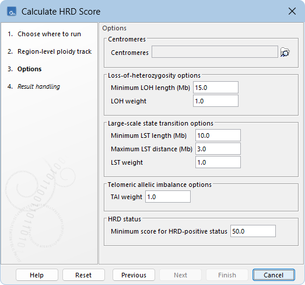Select the LOH weight value field
Screen dimensions: 305x285
click(x=216, y=101)
